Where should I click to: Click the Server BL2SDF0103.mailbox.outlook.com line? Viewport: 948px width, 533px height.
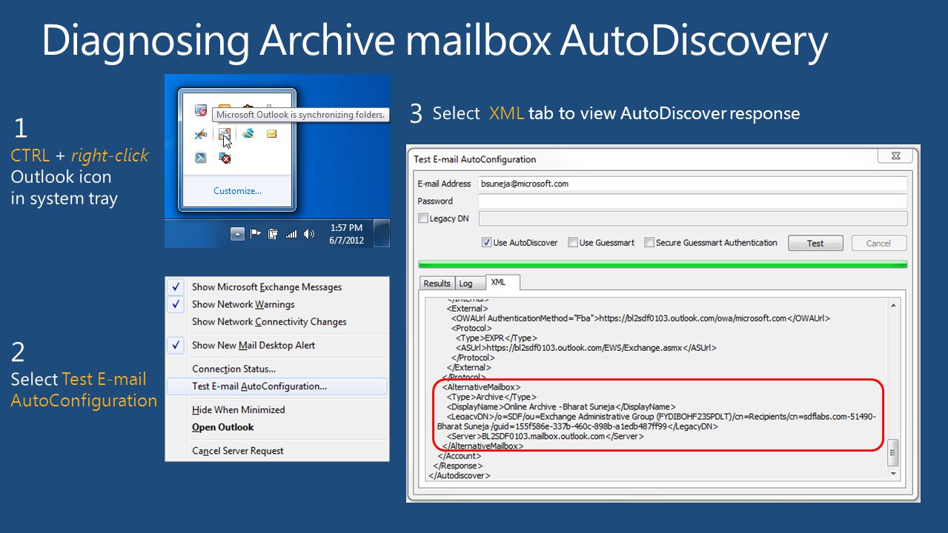click(x=545, y=436)
